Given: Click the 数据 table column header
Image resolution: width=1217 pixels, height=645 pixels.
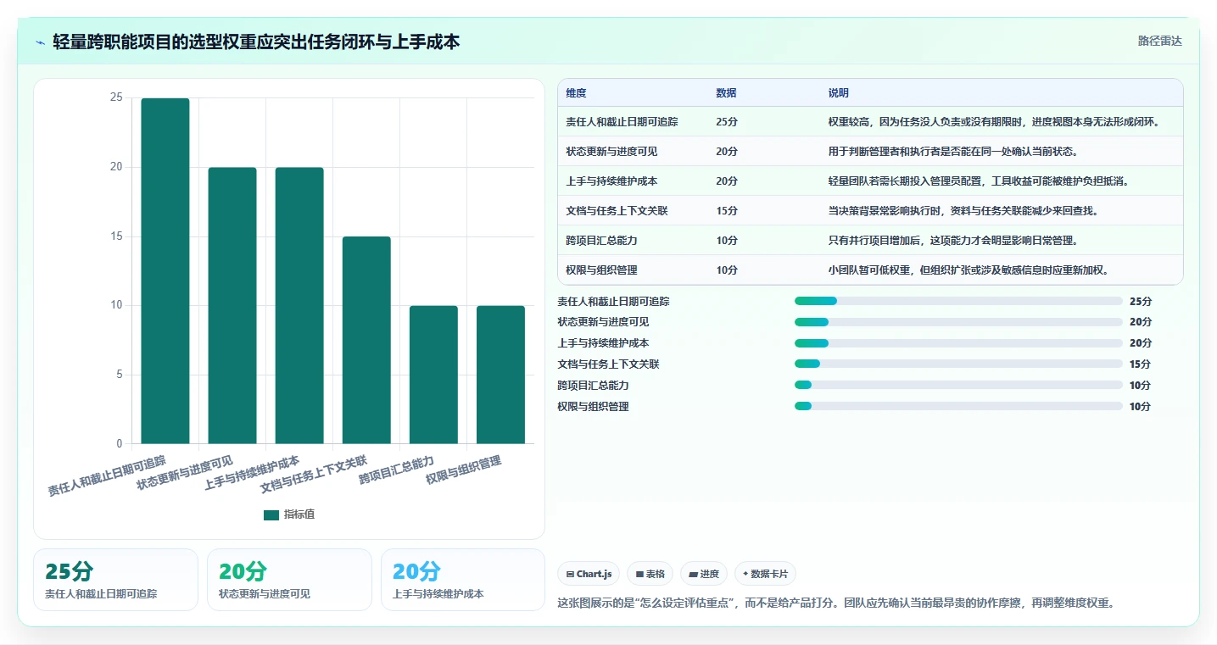Looking at the screenshot, I should point(726,93).
